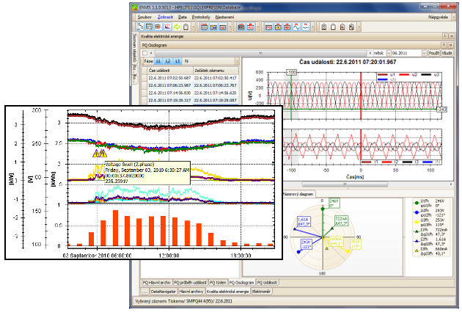This screenshot has width=462, height=313.
Task: Toggle phase L1 button
Action: point(158,61)
